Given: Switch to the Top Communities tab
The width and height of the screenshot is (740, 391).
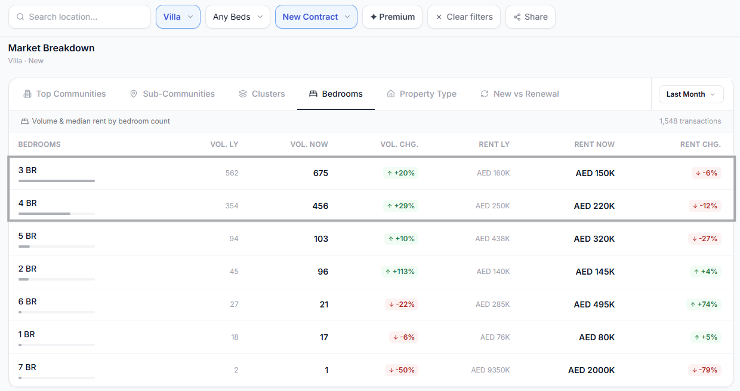Looking at the screenshot, I should tap(64, 94).
